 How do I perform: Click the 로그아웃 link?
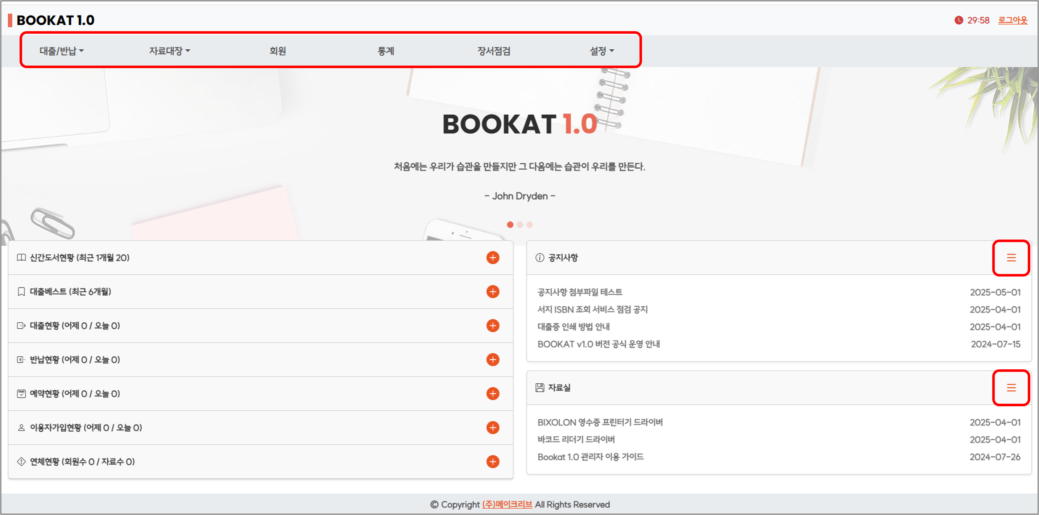point(1013,20)
